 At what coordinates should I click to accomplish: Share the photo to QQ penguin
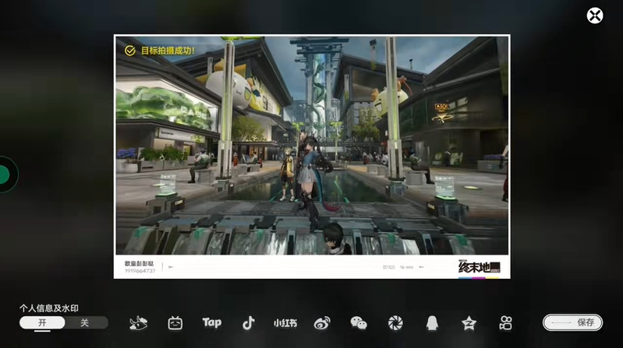432,323
